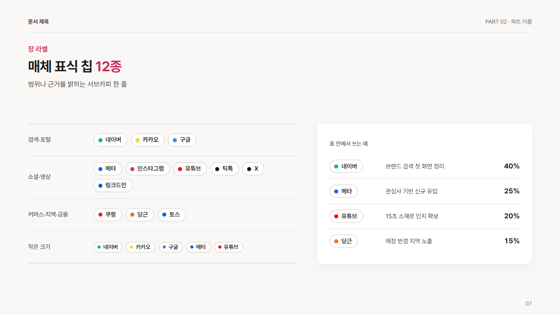Select the 당근 chip in the 커머스·지역·금융 row
Image resolution: width=560 pixels, height=315 pixels.
click(x=140, y=215)
